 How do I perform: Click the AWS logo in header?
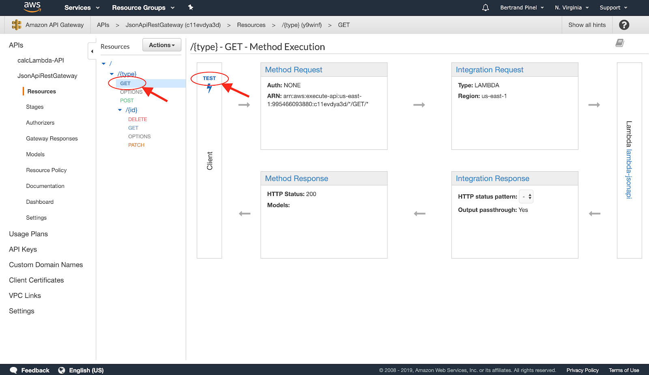pos(32,7)
